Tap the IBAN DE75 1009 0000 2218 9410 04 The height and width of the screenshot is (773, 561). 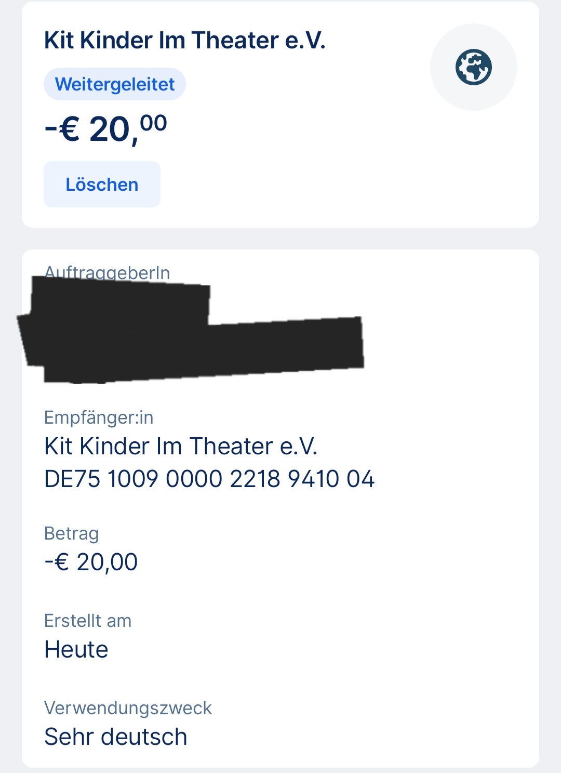(209, 479)
